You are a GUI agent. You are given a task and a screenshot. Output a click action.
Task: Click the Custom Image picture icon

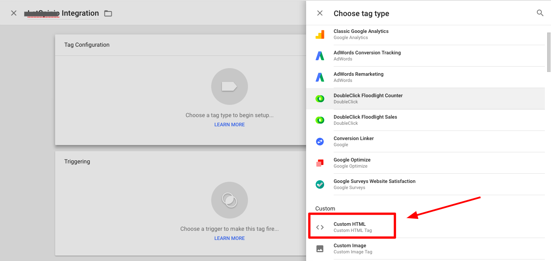[320, 249]
